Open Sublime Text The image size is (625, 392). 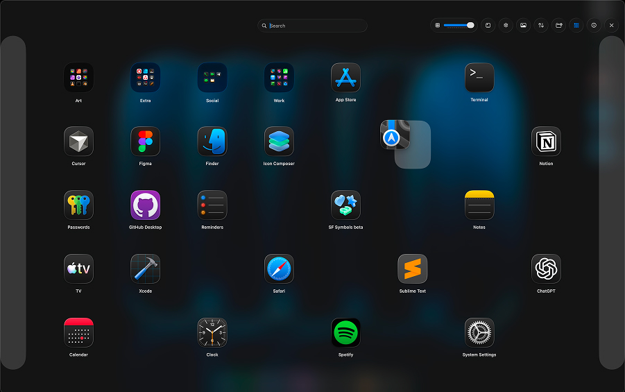coord(413,269)
